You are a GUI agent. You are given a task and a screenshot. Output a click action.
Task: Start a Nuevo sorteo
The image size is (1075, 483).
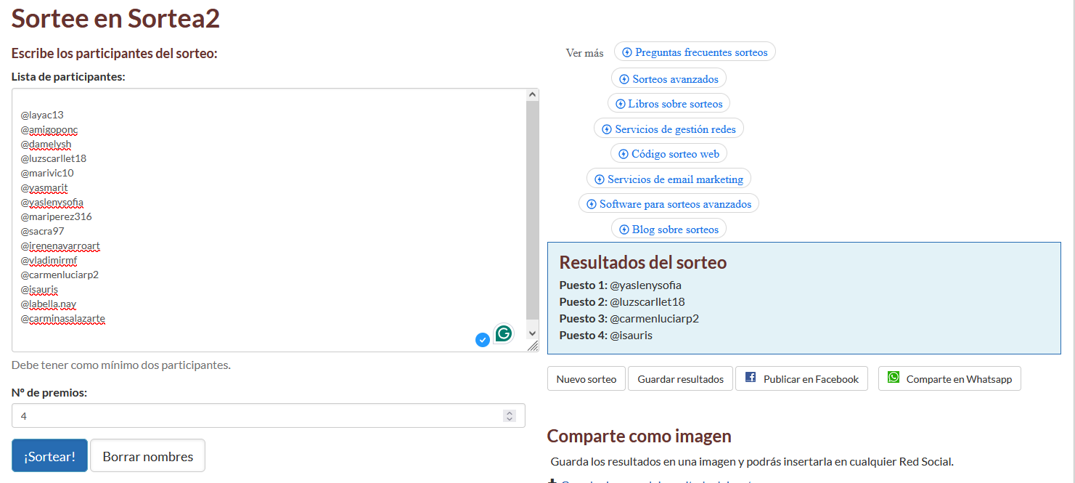[586, 378]
